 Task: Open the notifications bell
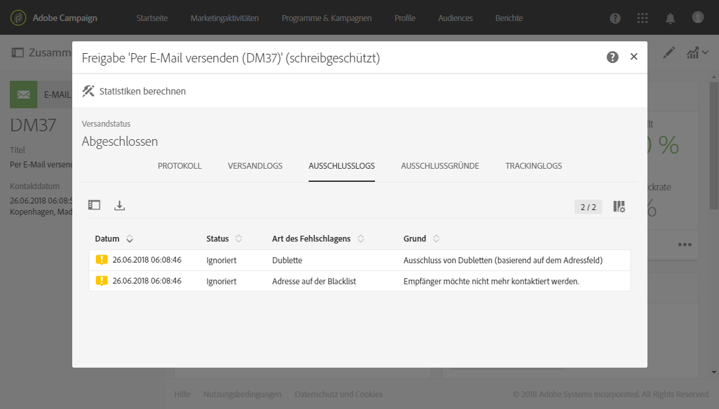[670, 18]
